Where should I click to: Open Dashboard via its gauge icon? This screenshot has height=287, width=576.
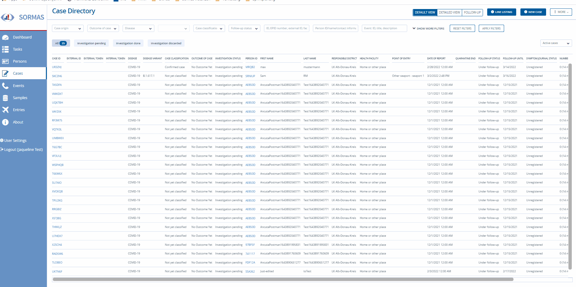(x=5, y=37)
